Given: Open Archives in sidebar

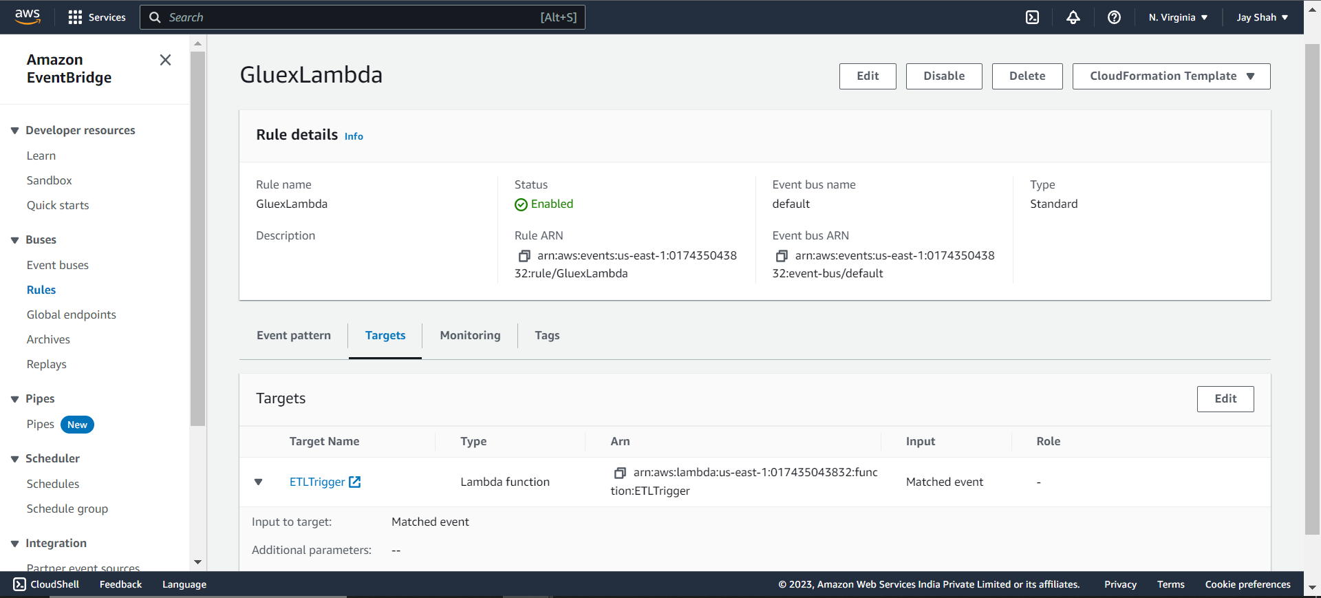Looking at the screenshot, I should pyautogui.click(x=48, y=339).
